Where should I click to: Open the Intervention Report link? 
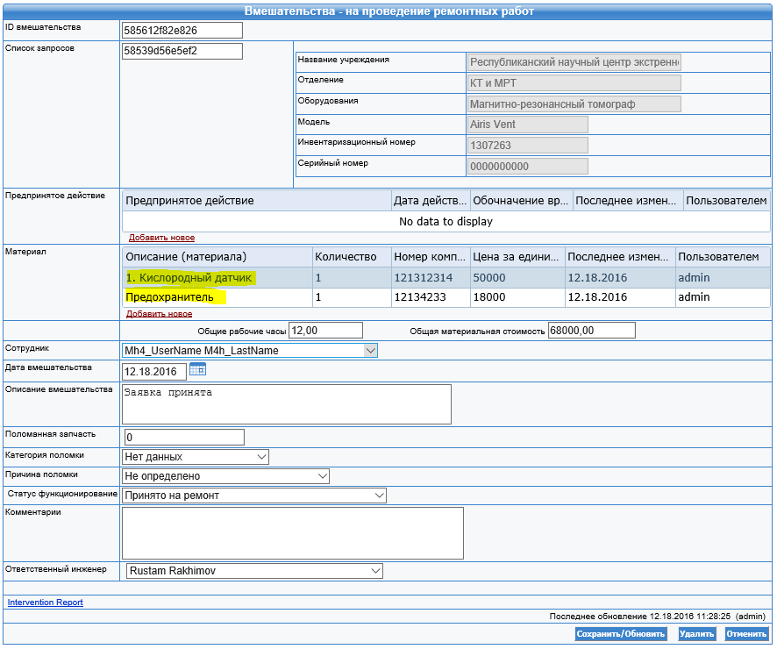(45, 603)
